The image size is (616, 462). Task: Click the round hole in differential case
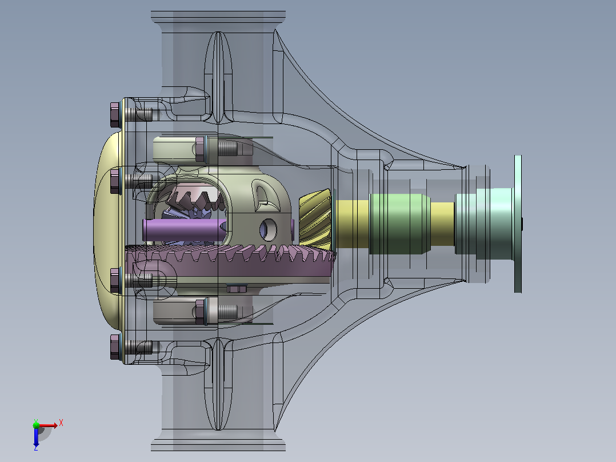[269, 230]
